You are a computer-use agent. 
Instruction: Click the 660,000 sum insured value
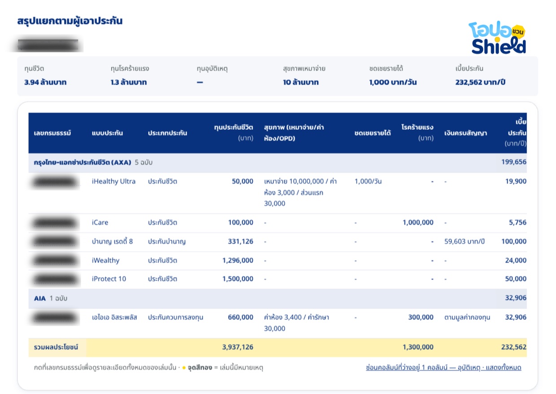coord(241,317)
